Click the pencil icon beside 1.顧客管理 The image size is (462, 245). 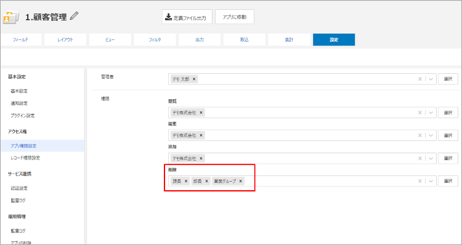[75, 16]
